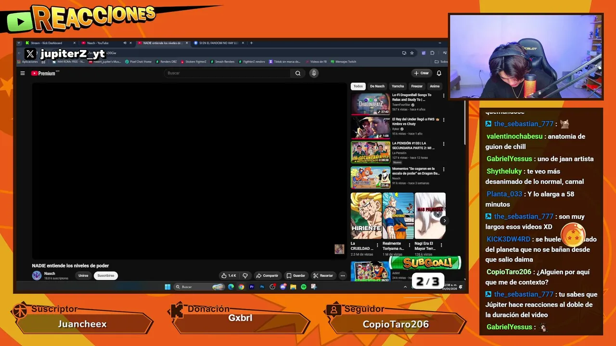
Task: Open El Rey del Under video thumbnail
Action: pos(370,128)
